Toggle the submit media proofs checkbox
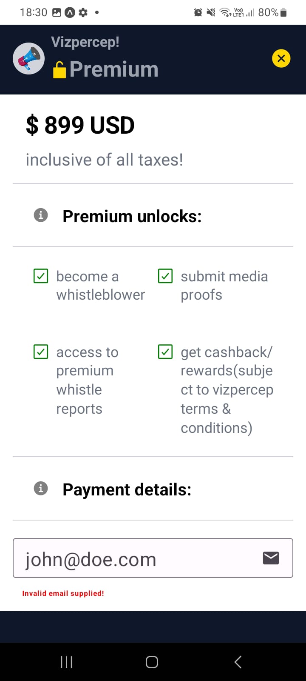The image size is (306, 681). tap(165, 276)
